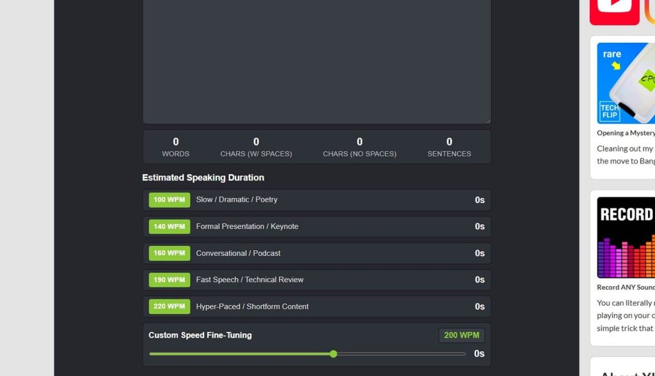Open the YouTube icon in sidebar
The height and width of the screenshot is (376, 655).
[x=614, y=11]
